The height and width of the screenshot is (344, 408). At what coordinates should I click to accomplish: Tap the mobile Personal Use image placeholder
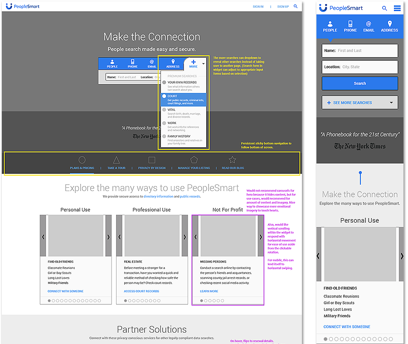click(x=360, y=254)
